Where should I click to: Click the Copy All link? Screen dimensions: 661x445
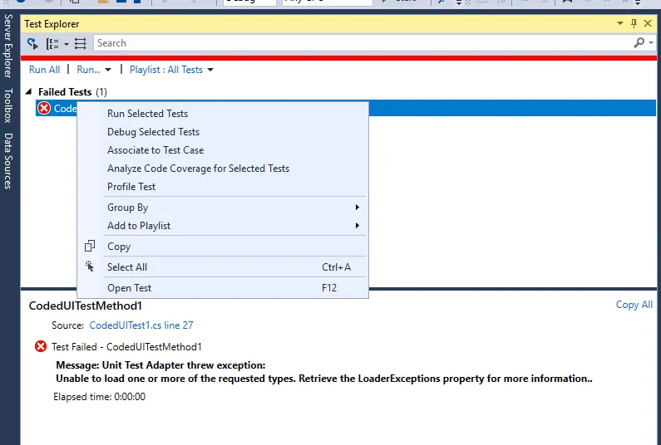[634, 305]
